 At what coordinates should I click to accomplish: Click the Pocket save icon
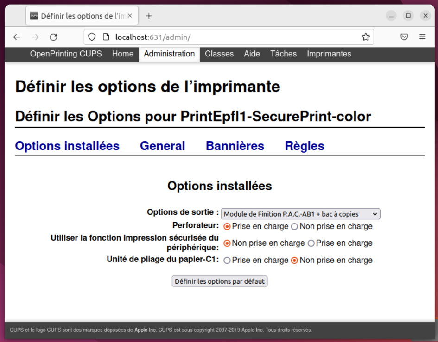404,37
